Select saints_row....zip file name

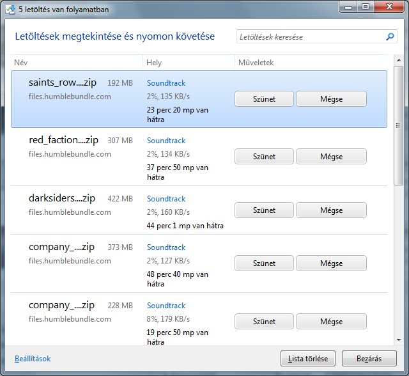(63, 82)
